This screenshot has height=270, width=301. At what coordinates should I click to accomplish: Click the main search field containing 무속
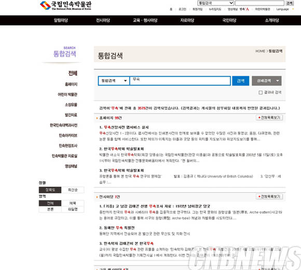[180, 81]
